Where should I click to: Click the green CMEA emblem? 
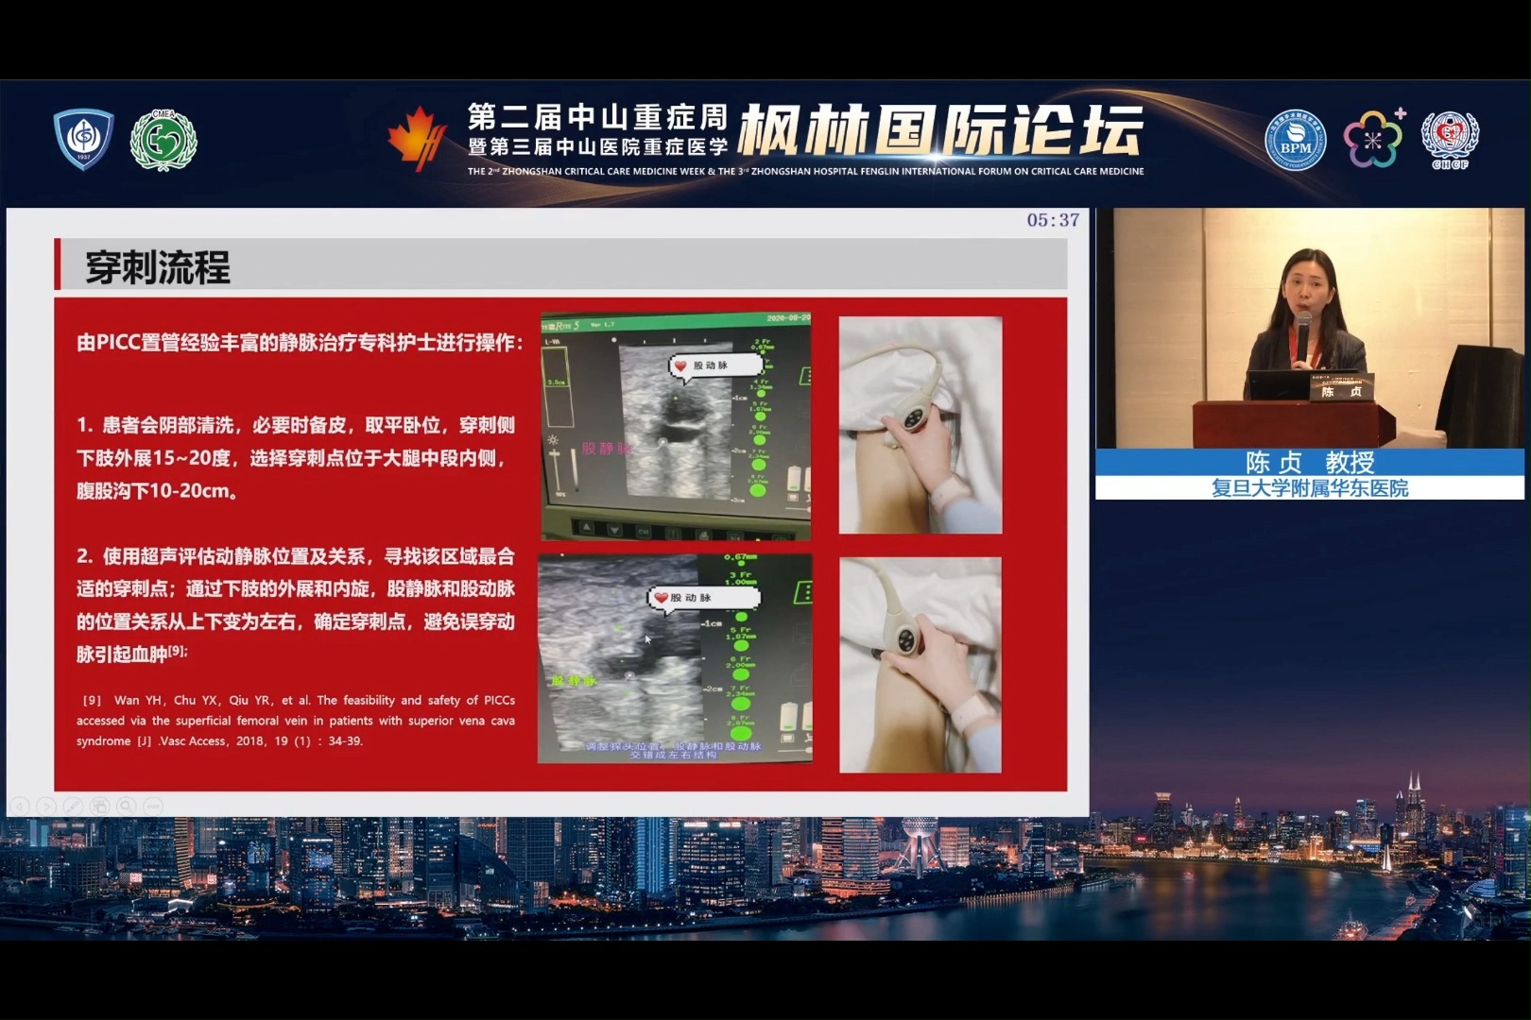point(163,141)
